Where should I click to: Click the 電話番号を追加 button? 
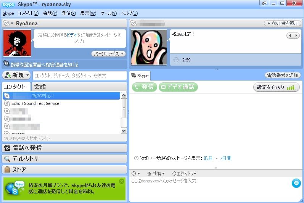tap(283, 75)
